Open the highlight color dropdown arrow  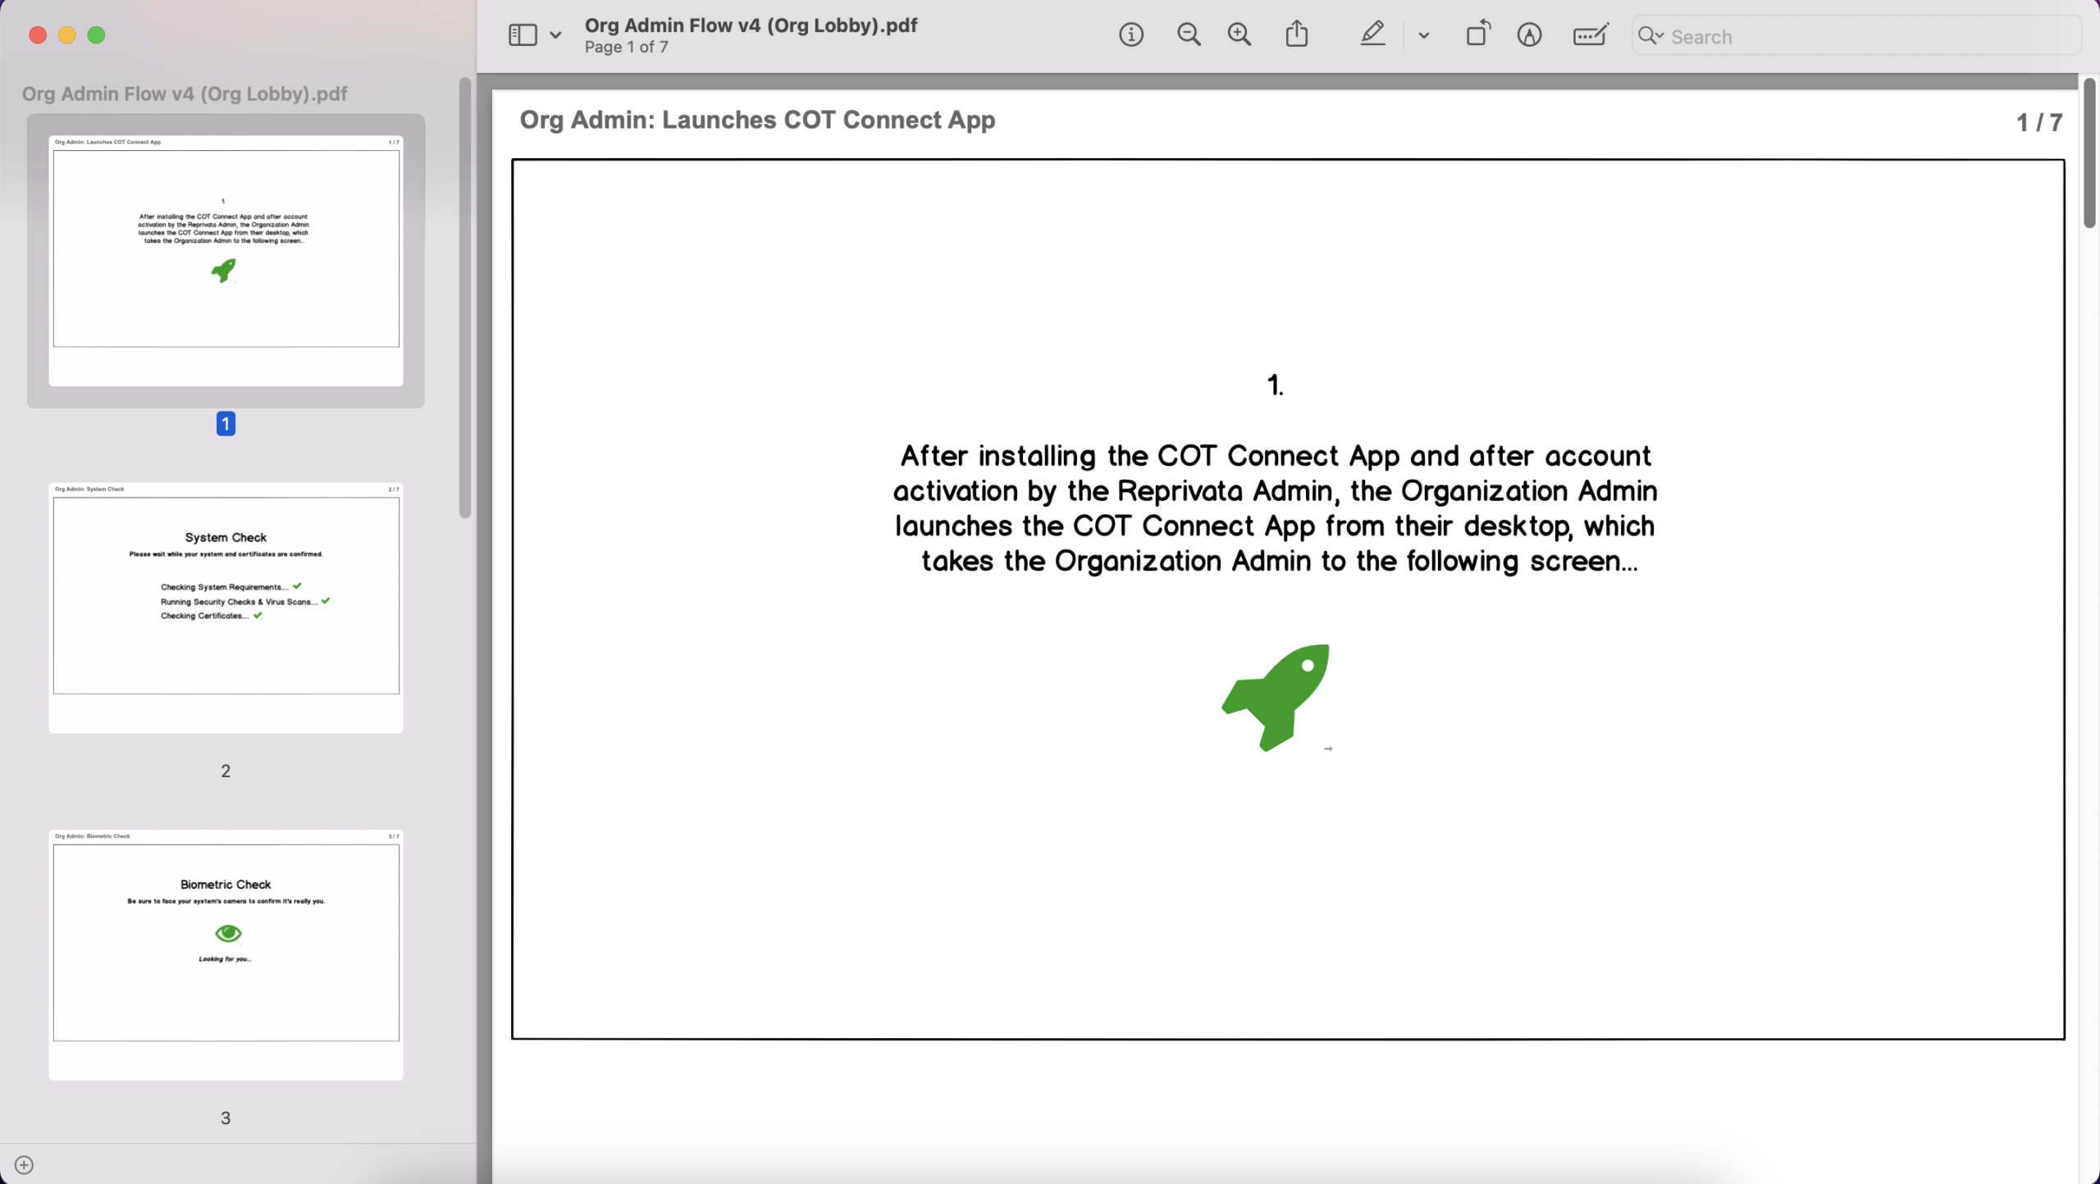(x=1424, y=35)
